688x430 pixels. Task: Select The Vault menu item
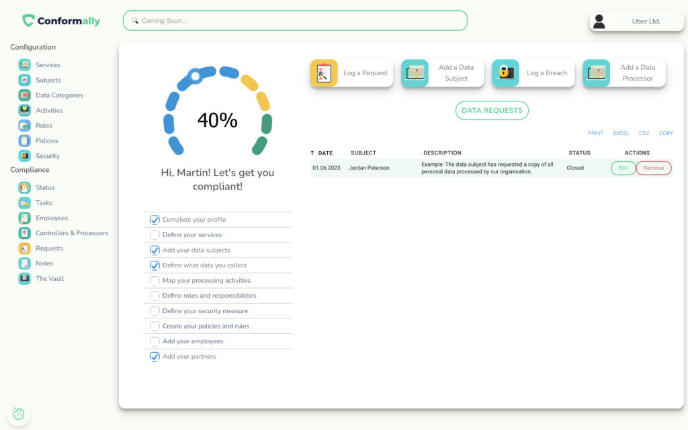pyautogui.click(x=50, y=279)
